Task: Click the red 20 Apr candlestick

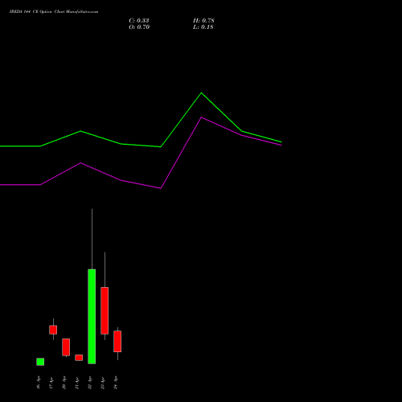Action: [66, 347]
